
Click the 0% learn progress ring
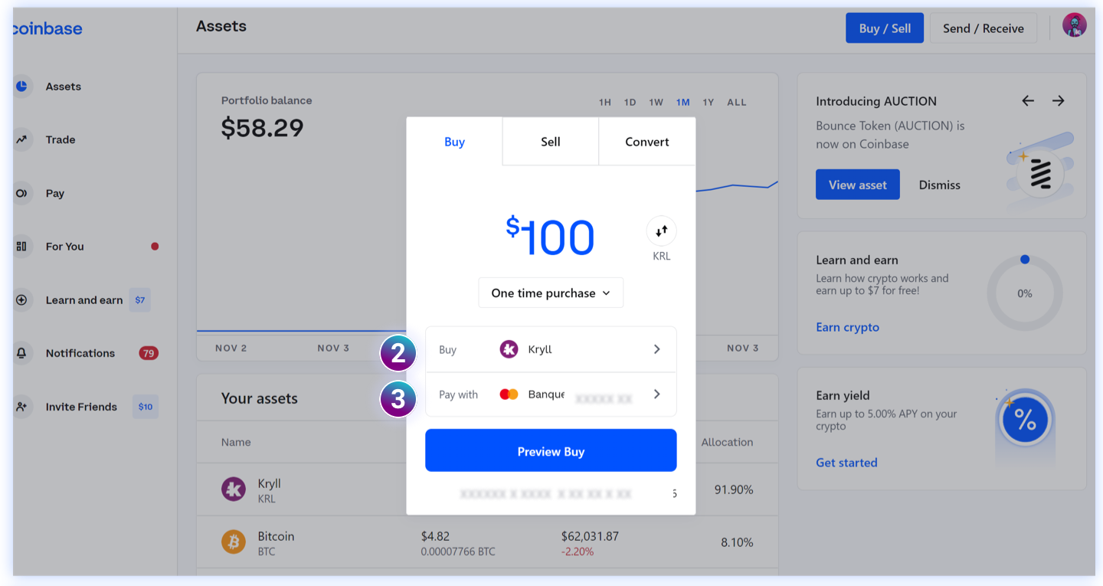coord(1025,293)
